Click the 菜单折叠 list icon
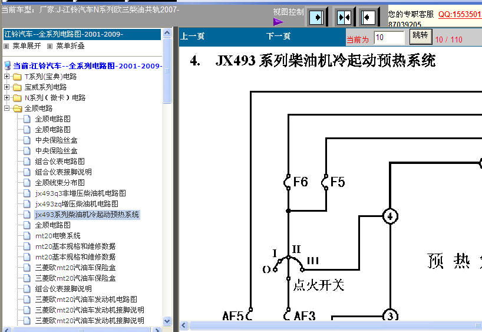The image size is (482, 332). (x=50, y=46)
